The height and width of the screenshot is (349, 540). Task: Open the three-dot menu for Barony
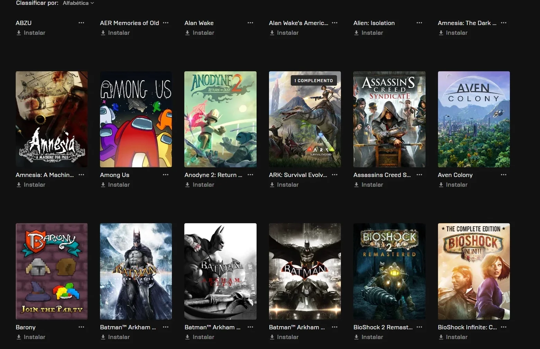point(81,327)
